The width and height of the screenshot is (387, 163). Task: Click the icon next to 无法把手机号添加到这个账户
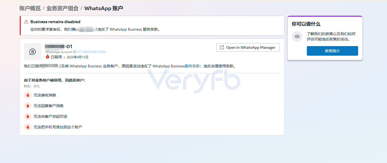(28, 127)
